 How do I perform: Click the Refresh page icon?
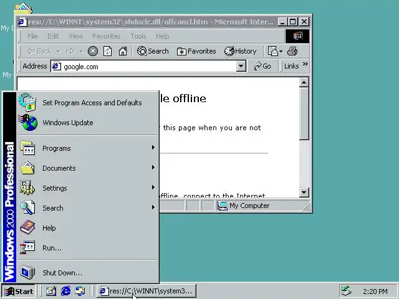pos(108,51)
